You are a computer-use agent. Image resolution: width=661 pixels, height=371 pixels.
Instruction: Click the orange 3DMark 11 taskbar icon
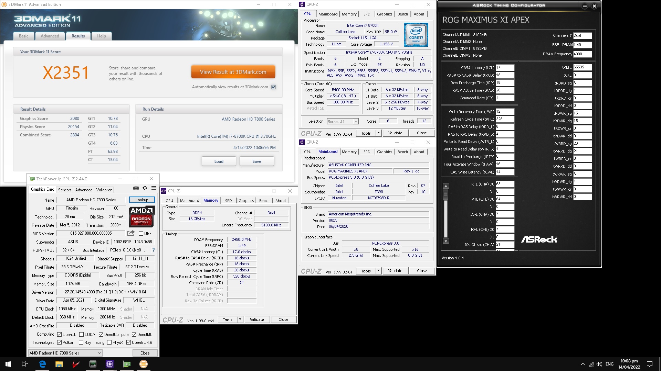[144, 364]
